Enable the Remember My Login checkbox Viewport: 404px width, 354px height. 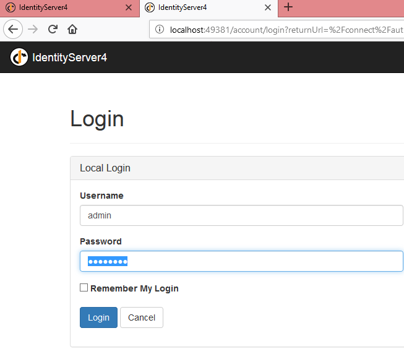tap(84, 288)
